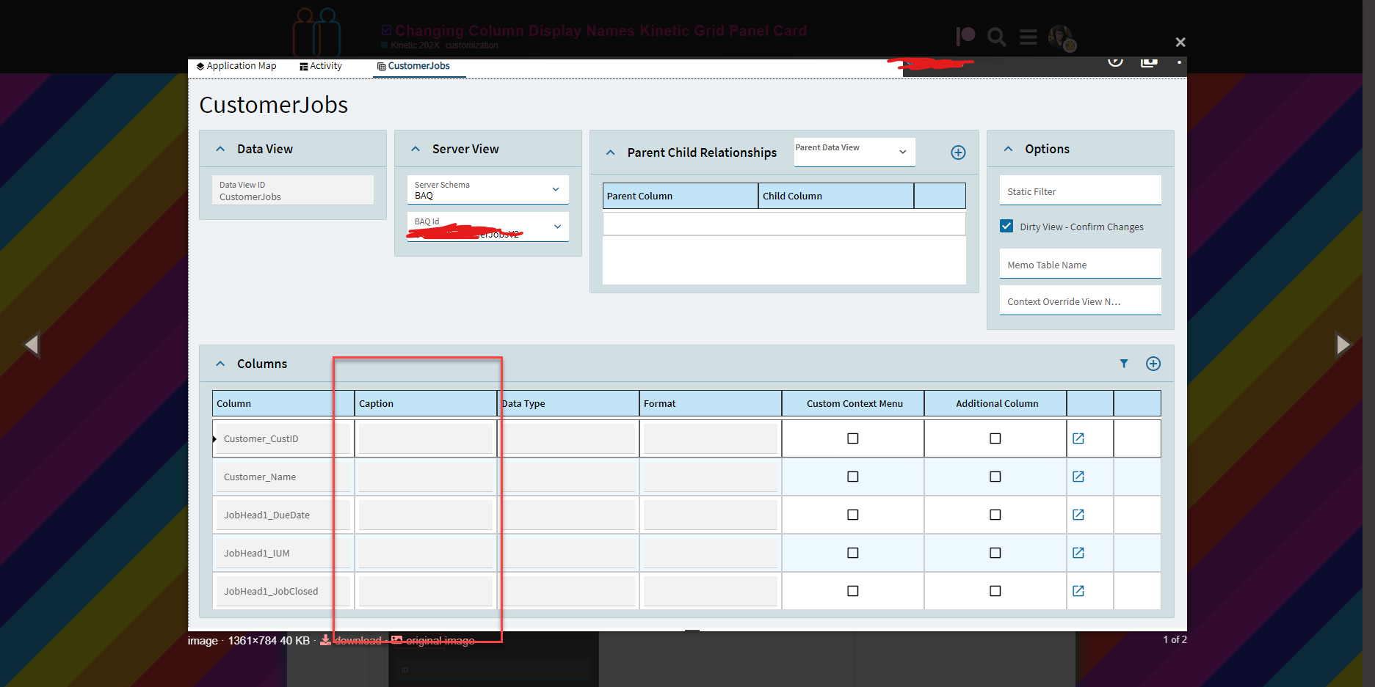Click the Data Type column header
The image size is (1375, 687).
568,403
